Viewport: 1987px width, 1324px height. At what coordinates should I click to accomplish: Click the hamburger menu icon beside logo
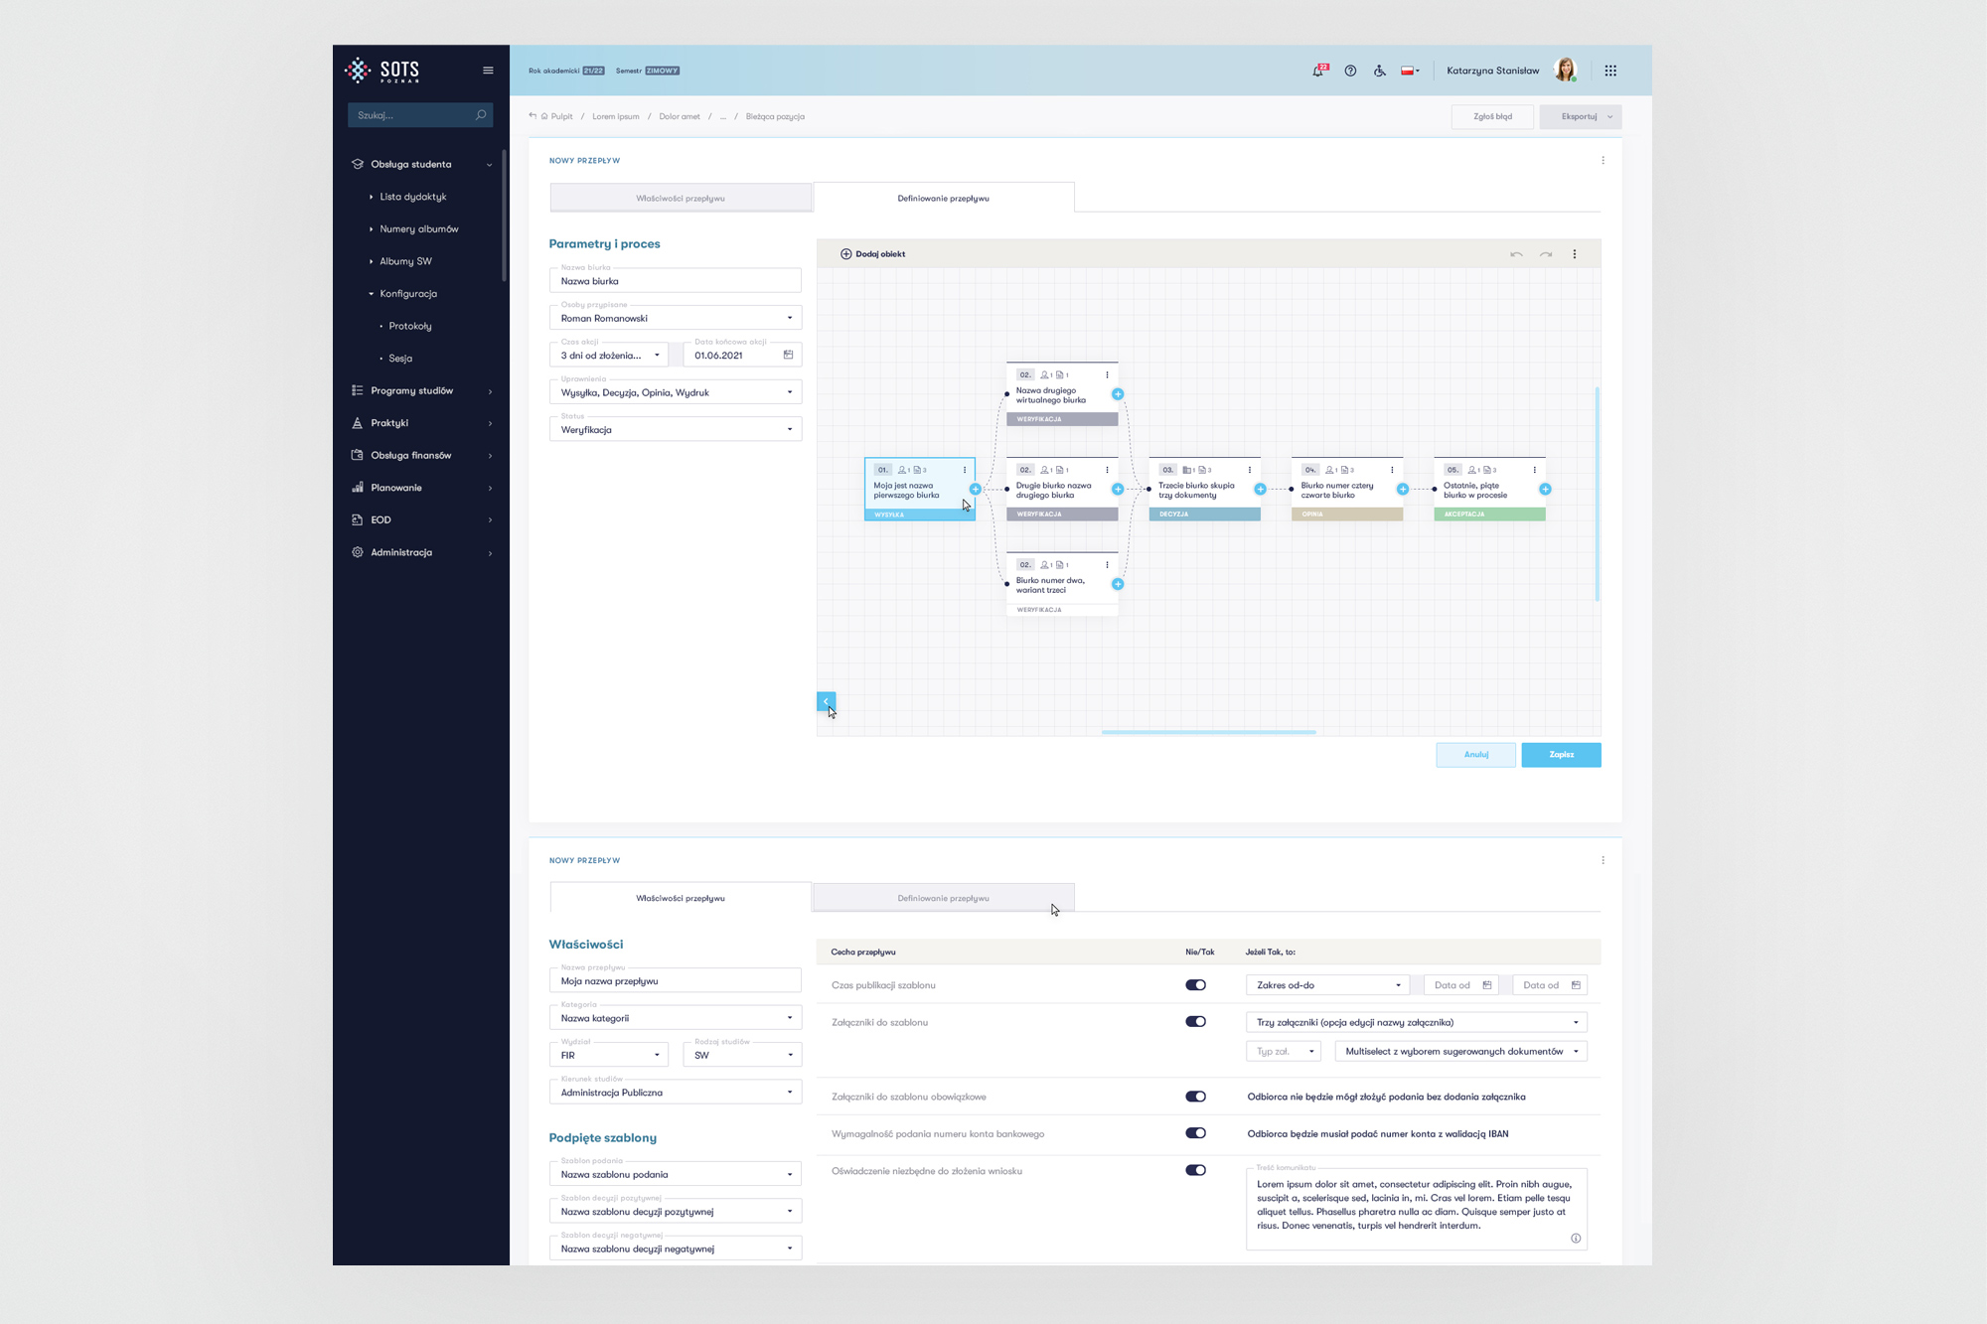click(488, 71)
